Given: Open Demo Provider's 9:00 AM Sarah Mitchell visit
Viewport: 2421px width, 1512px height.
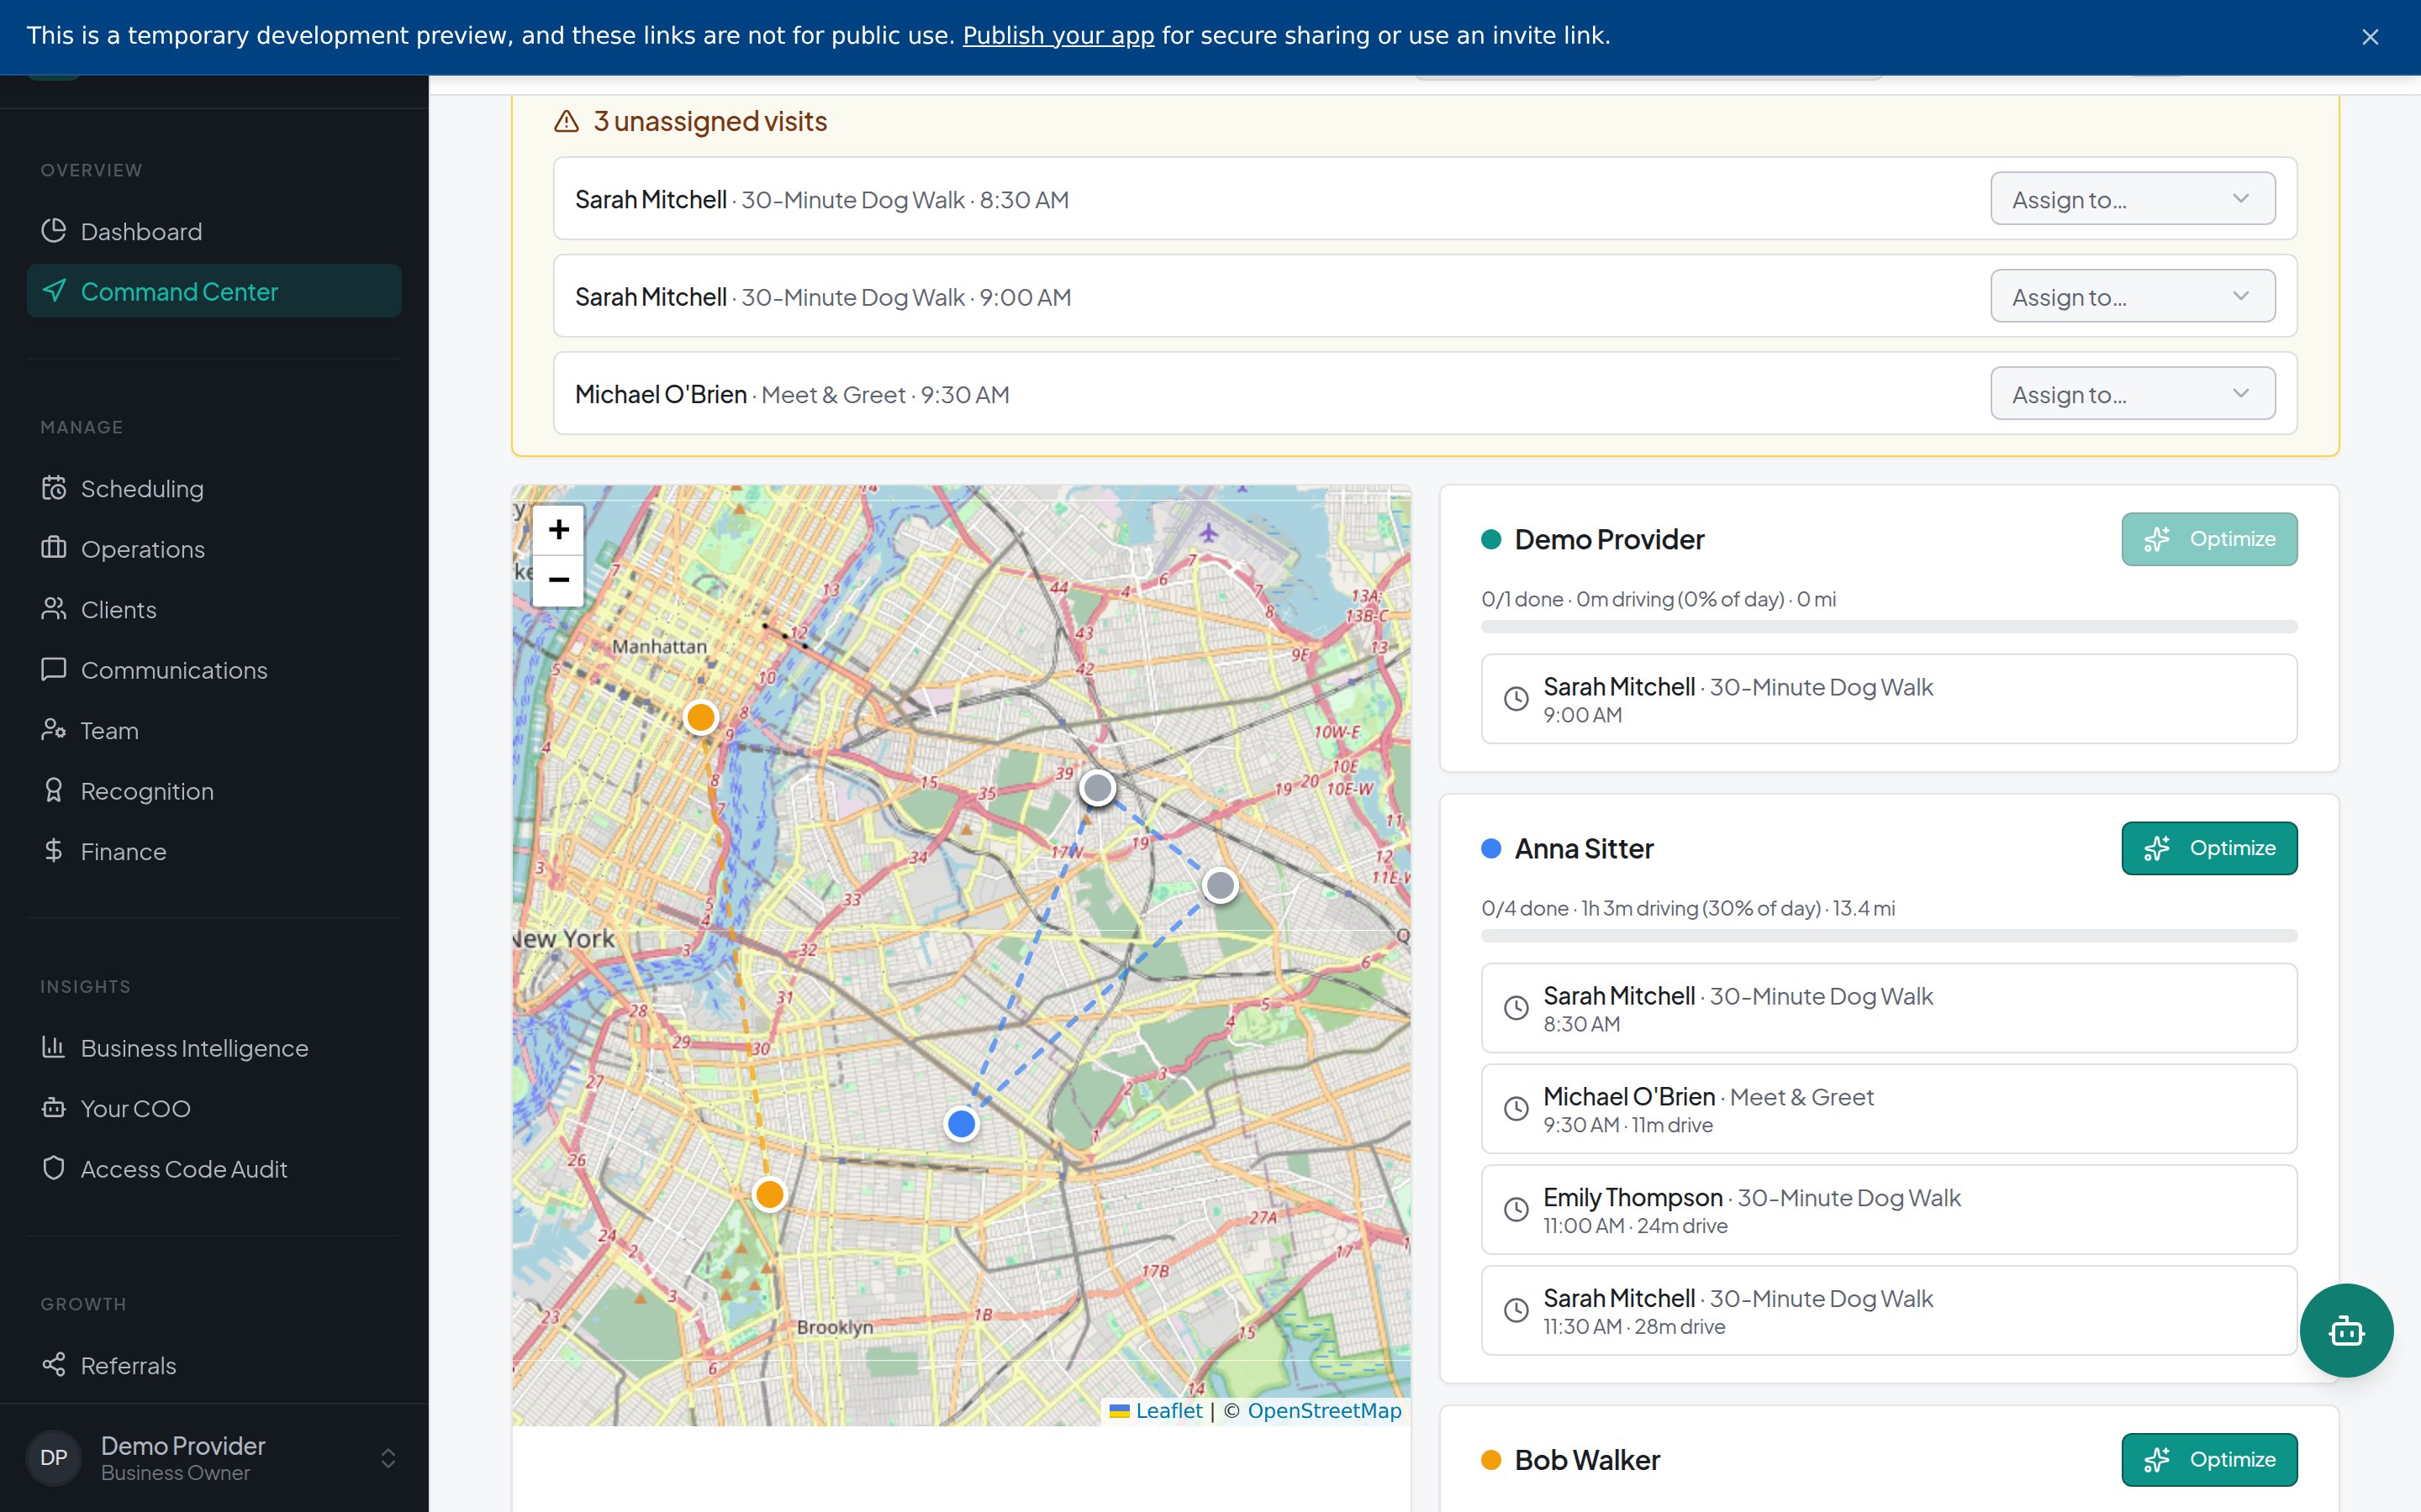Looking at the screenshot, I should coord(1889,699).
